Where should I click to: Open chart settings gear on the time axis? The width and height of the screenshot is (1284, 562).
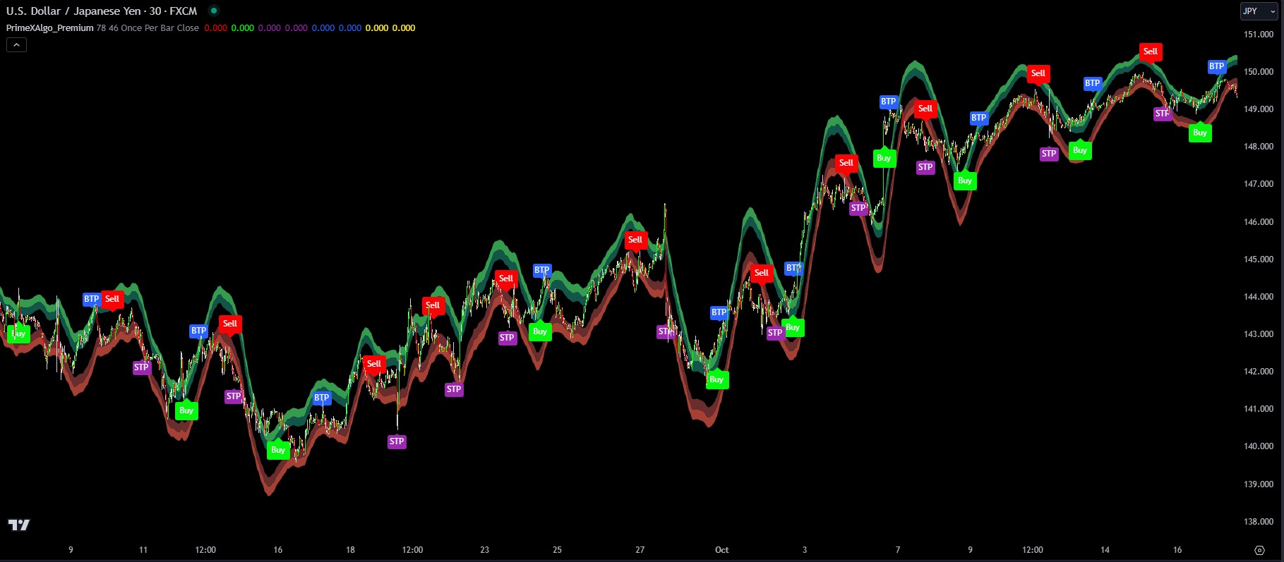click(1259, 550)
